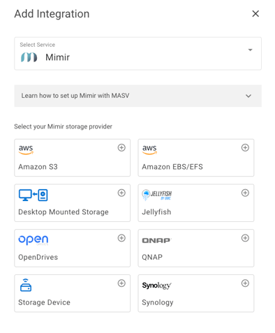This screenshot has height=333, width=275.
Task: Select Desktop Mounted Storage label
Action: coord(64,212)
